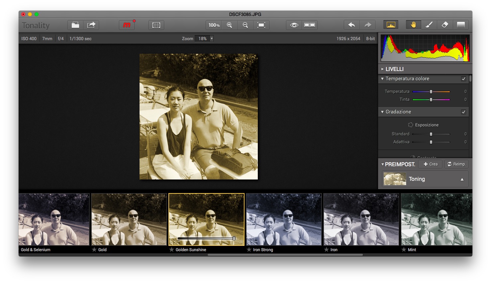Image resolution: width=491 pixels, height=283 pixels.
Task: Select the brush tool
Action: click(x=429, y=25)
